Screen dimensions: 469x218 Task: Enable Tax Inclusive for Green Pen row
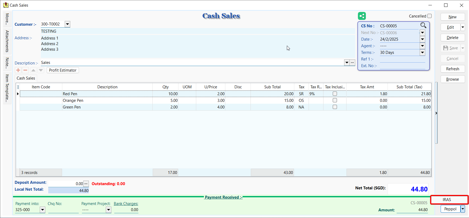point(335,107)
